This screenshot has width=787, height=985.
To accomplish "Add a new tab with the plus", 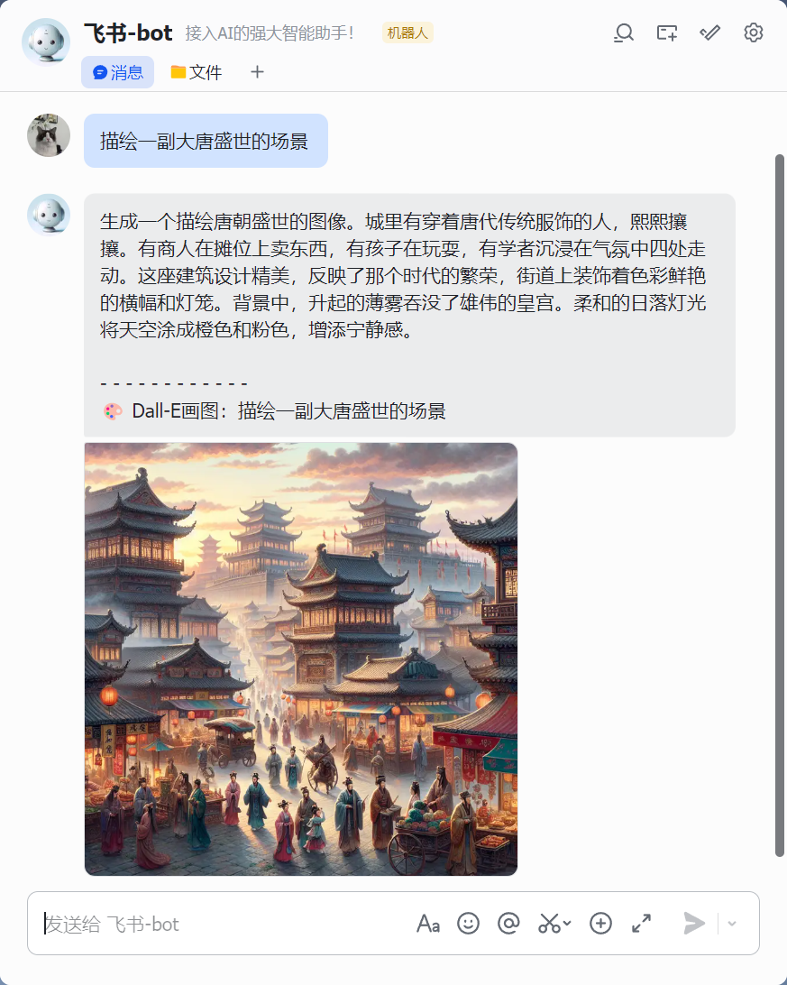I will coord(257,72).
